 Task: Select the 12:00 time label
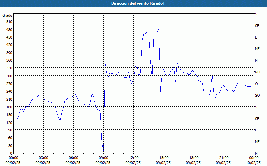(x=134, y=158)
